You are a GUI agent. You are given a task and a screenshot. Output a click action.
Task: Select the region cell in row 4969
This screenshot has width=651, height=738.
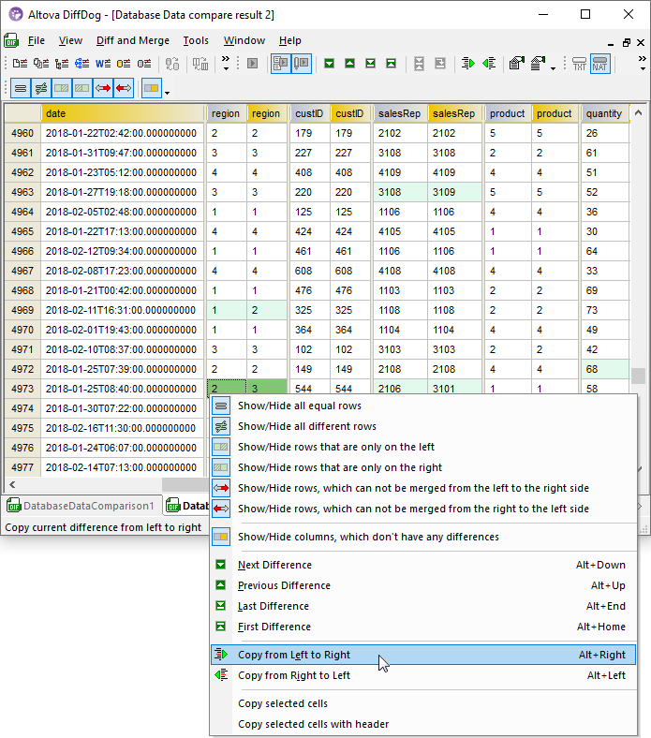coord(226,310)
